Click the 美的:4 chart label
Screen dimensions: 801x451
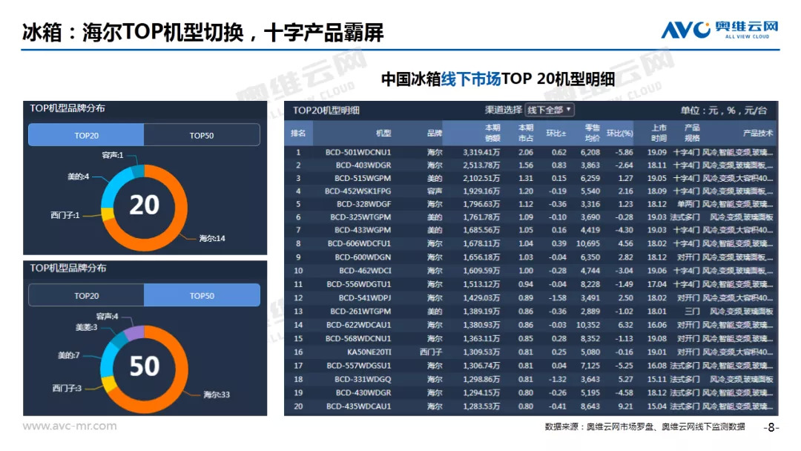(x=78, y=177)
